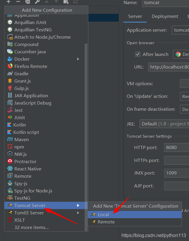
Task: Open the On frame deactivation dropdown
Action: point(185,109)
